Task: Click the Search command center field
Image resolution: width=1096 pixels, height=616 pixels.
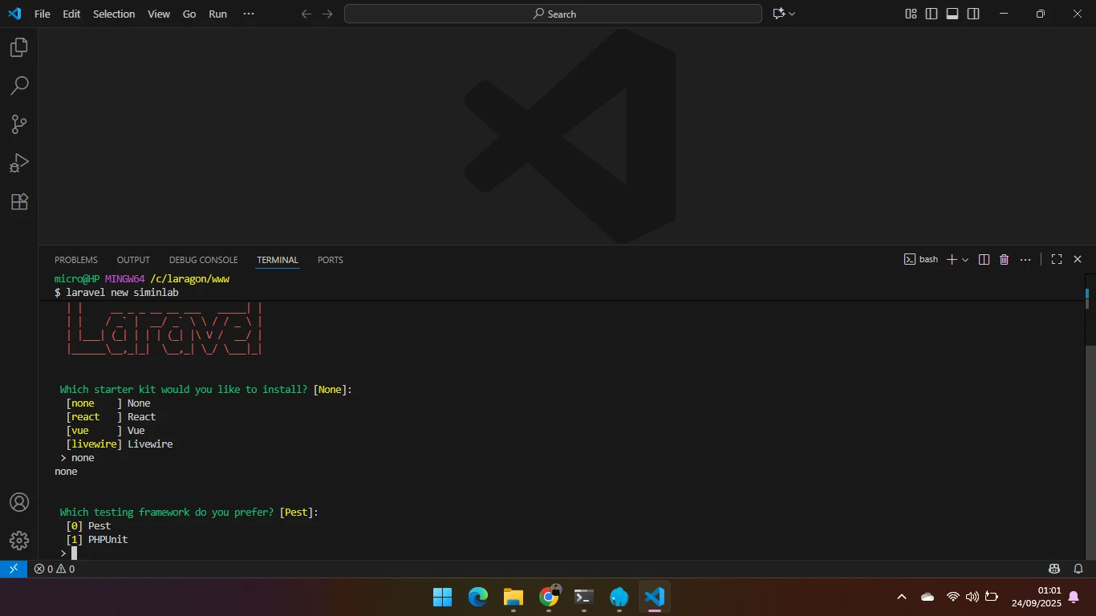Action: pos(553,14)
